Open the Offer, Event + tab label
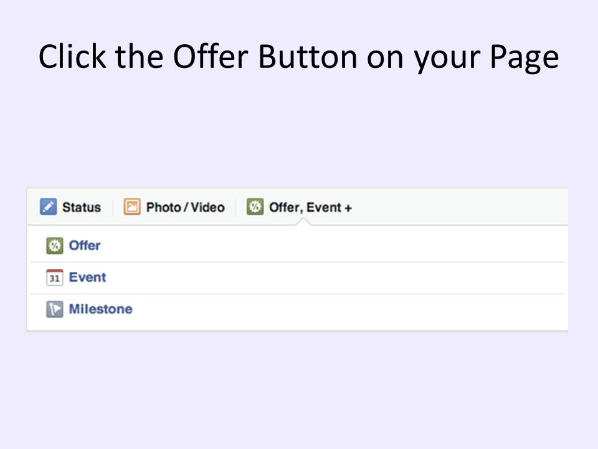Image resolution: width=598 pixels, height=449 pixels. [x=310, y=207]
